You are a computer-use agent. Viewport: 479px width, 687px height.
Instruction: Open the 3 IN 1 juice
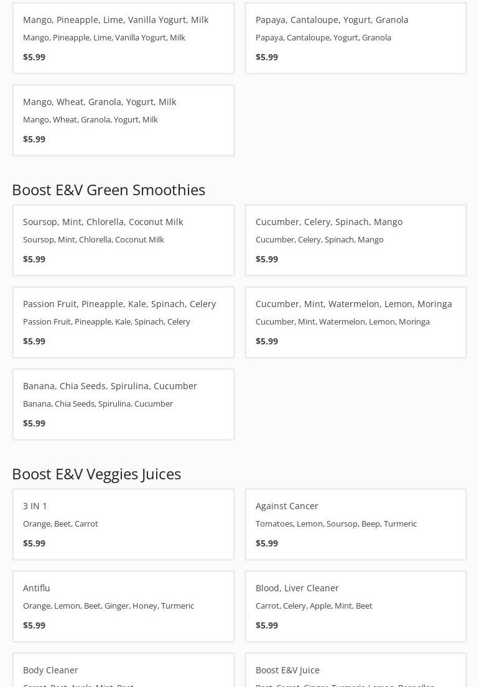pyautogui.click(x=35, y=506)
